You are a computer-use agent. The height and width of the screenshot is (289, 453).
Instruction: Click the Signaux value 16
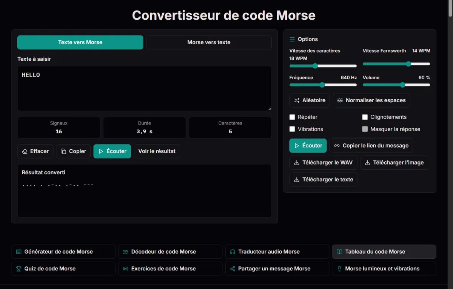(x=59, y=131)
